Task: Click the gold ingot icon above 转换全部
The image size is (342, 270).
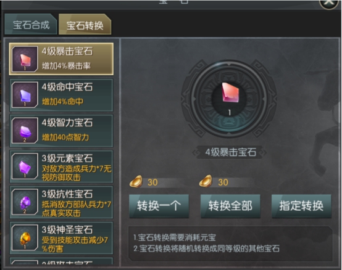Action: tap(206, 181)
